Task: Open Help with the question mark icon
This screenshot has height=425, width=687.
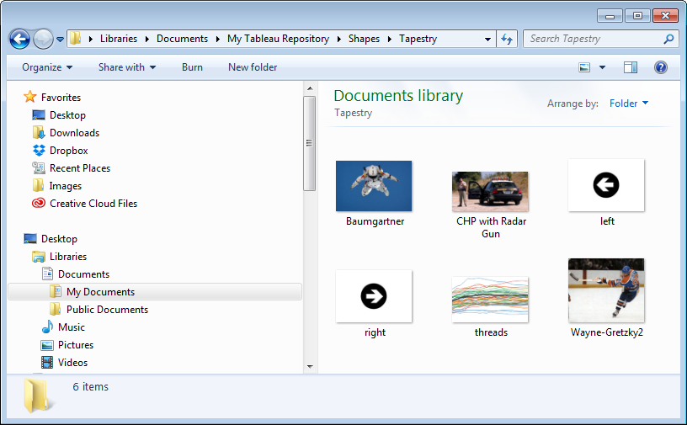Action: point(661,67)
